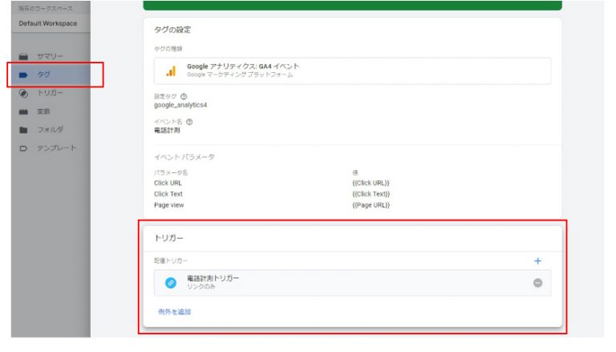616x352 pixels.
Task: Go to サマリー menu item
Action: (50, 56)
